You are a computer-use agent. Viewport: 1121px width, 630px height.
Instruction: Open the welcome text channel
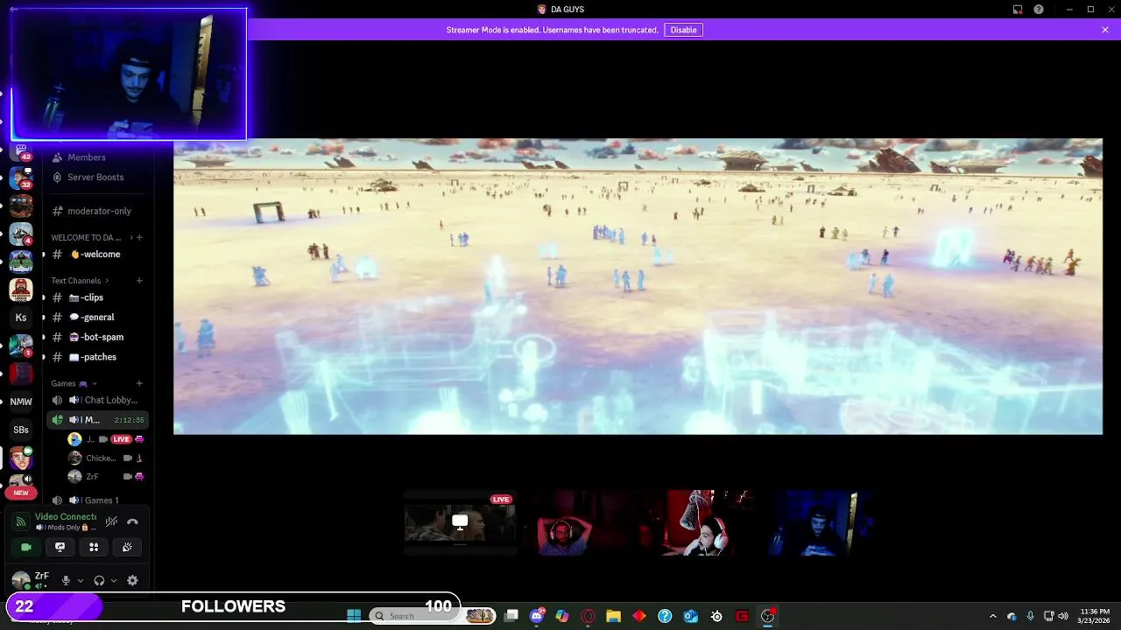(x=96, y=255)
